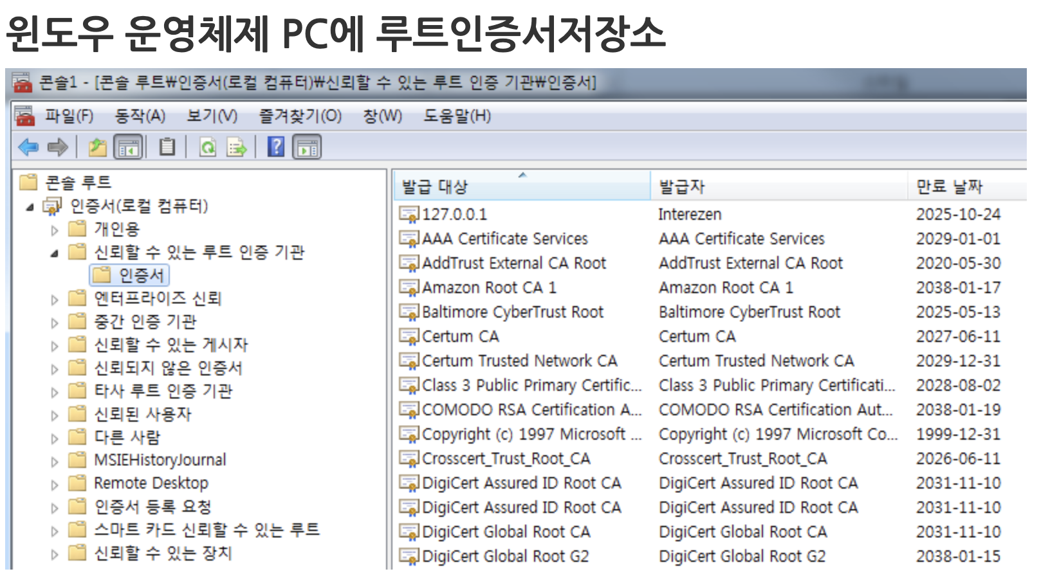Open the 보기(V) menu
Image resolution: width=1059 pixels, height=576 pixels.
(212, 116)
